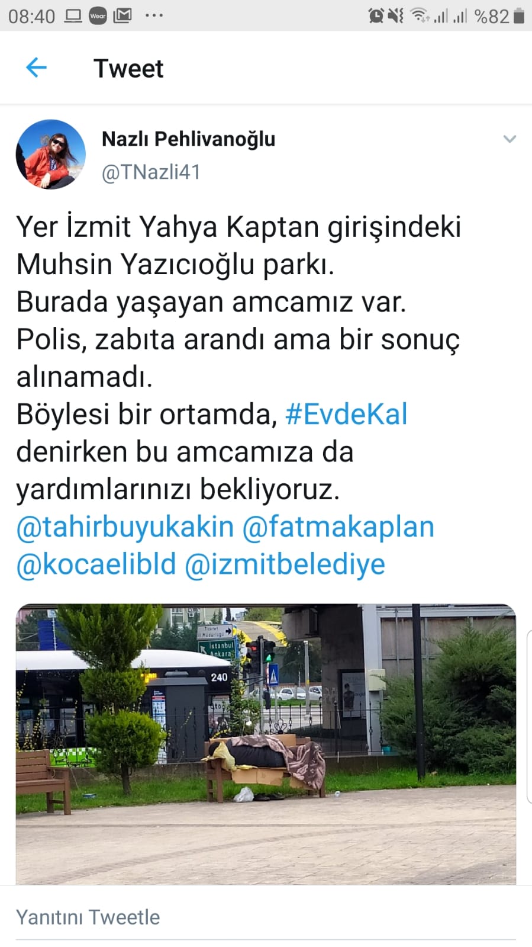Tap the back arrow icon
This screenshot has width=532, height=947.
point(36,68)
